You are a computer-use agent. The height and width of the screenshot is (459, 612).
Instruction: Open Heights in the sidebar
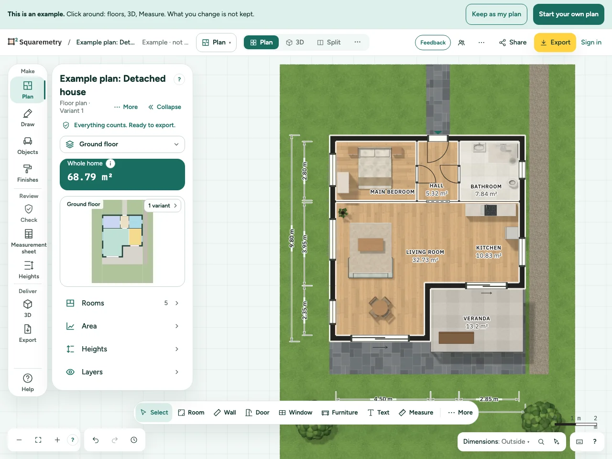pos(29,270)
